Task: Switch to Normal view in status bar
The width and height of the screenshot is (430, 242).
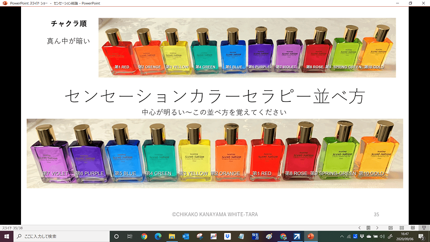Action: click(390, 228)
